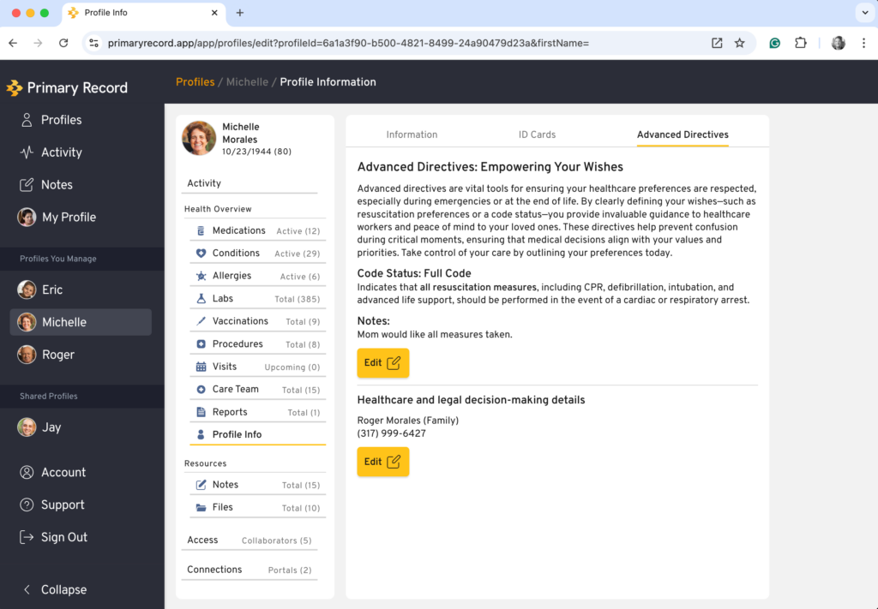
Task: Click the Files folder icon
Action: [x=201, y=507]
